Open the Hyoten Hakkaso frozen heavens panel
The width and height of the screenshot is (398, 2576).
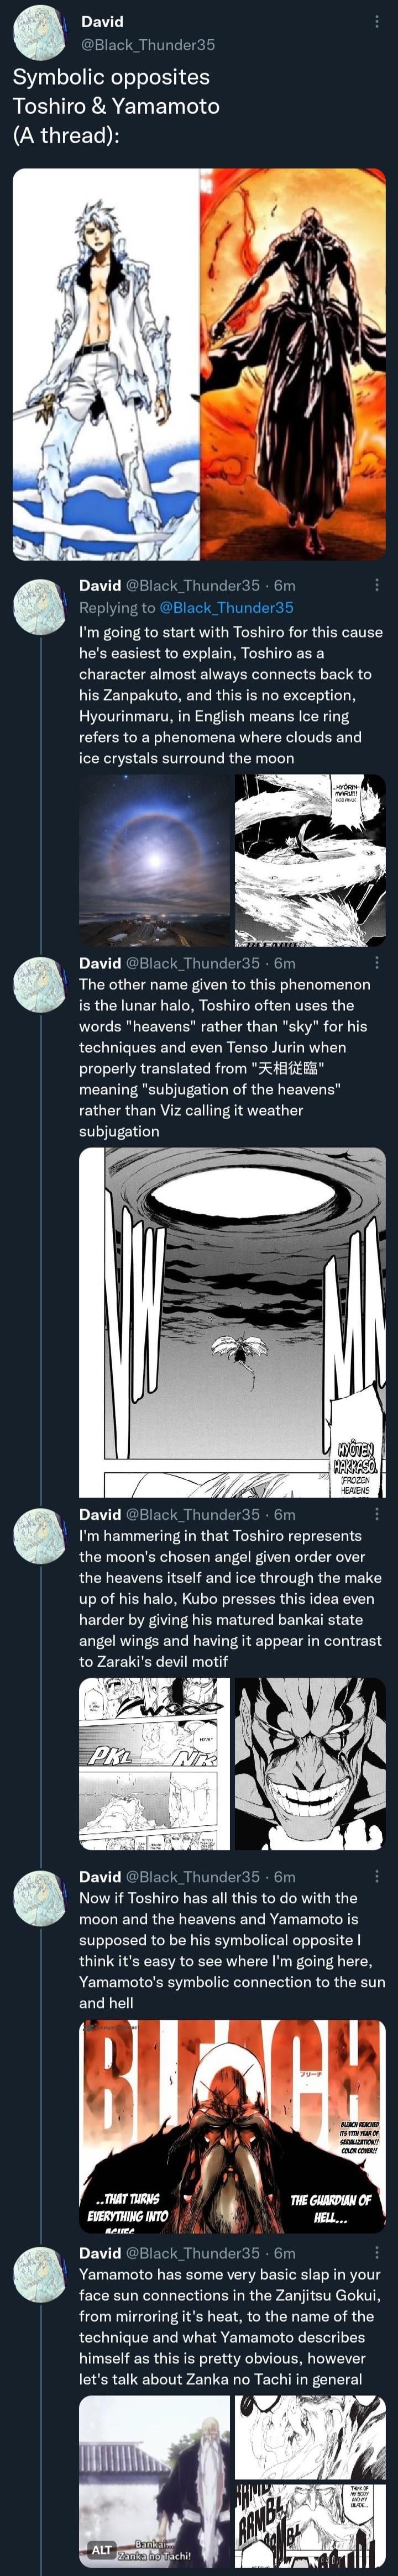pos(232,1322)
